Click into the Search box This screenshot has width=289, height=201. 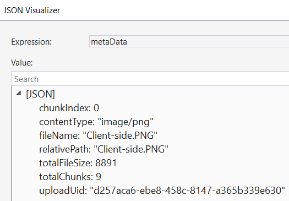pos(150,79)
